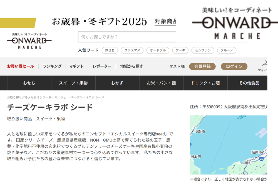Click breadcrumb お取り寄せグルメならオンワード・マルシェ
Viewport: 278px width, 192px height.
pos(36,97)
